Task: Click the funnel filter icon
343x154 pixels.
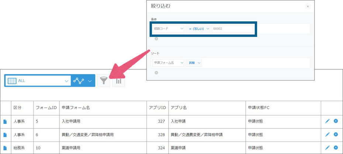Action: coord(104,81)
